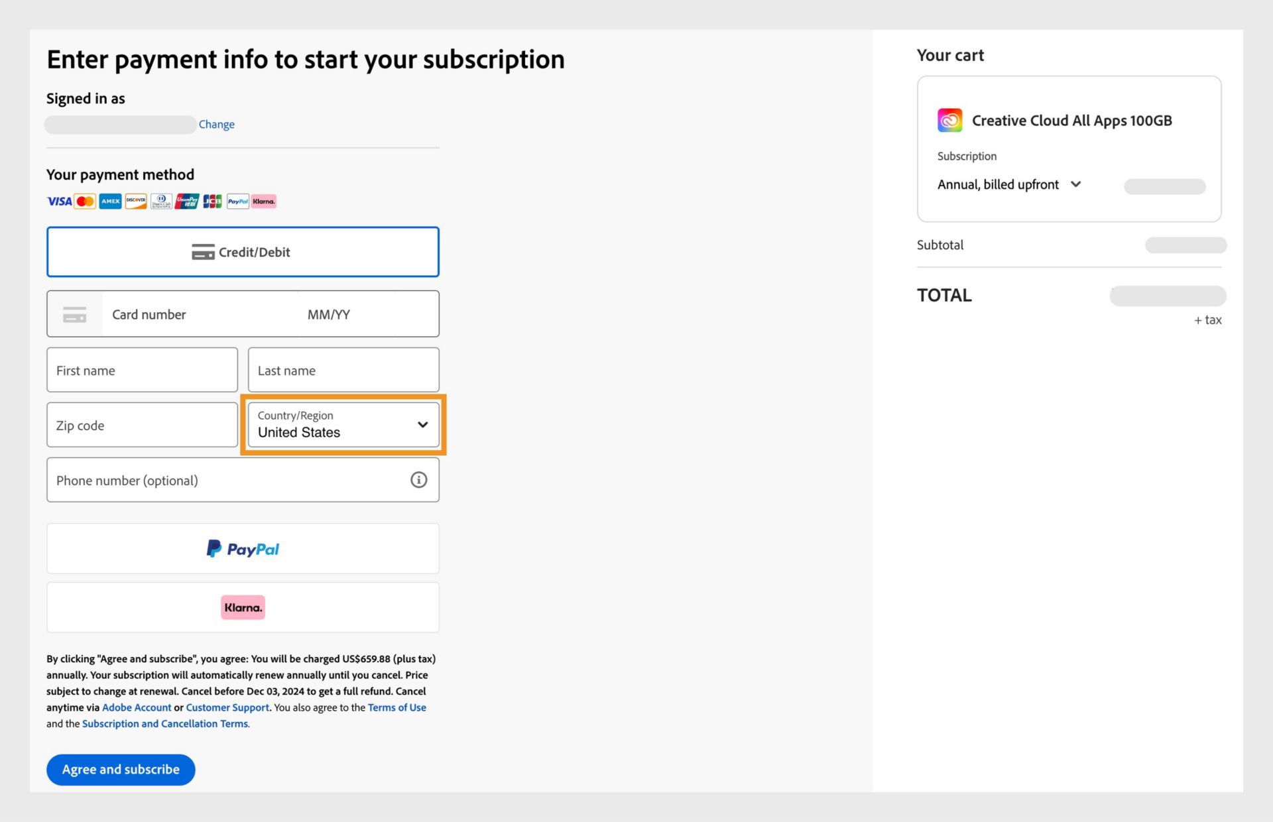Open the Terms of Use link

397,708
